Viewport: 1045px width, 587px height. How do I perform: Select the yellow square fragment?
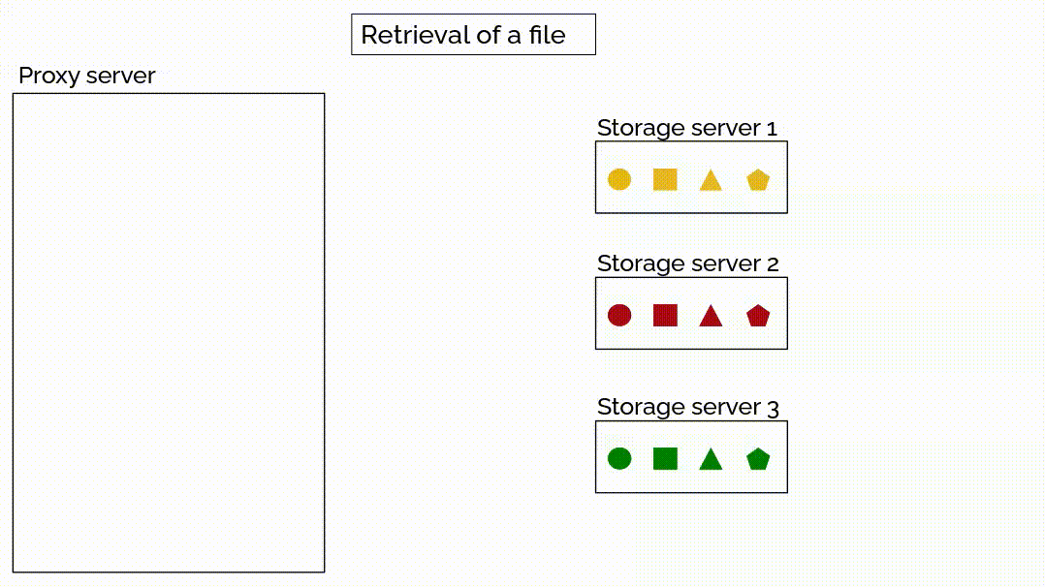click(x=665, y=179)
